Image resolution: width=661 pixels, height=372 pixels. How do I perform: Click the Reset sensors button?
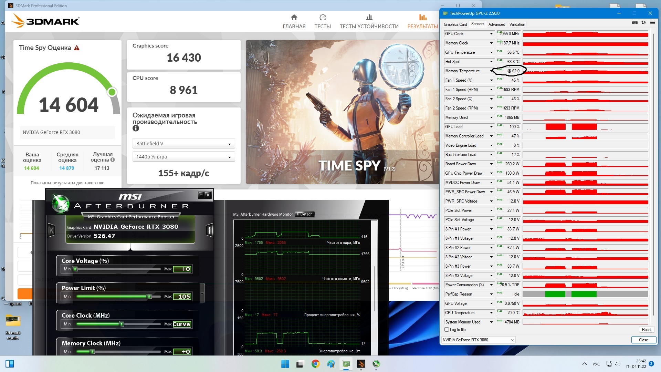[646, 330]
